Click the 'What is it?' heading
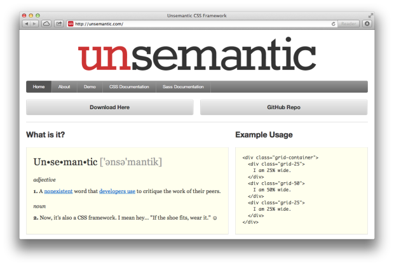Screen dimensions: 394x266 (46, 135)
